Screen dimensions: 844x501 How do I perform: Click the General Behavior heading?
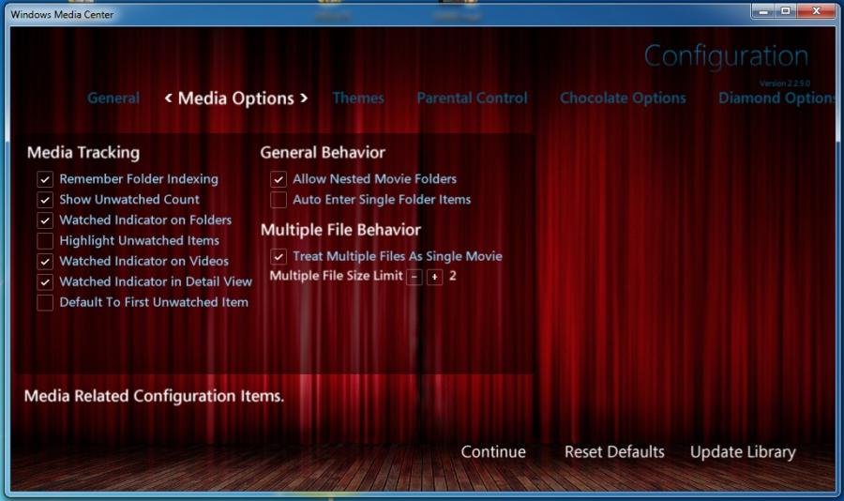[323, 152]
